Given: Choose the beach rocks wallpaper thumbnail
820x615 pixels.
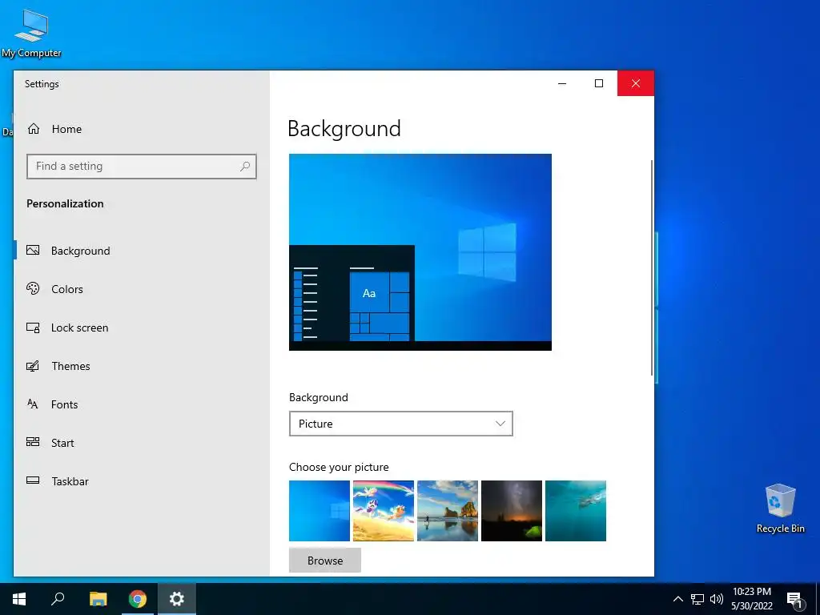Looking at the screenshot, I should coord(448,511).
